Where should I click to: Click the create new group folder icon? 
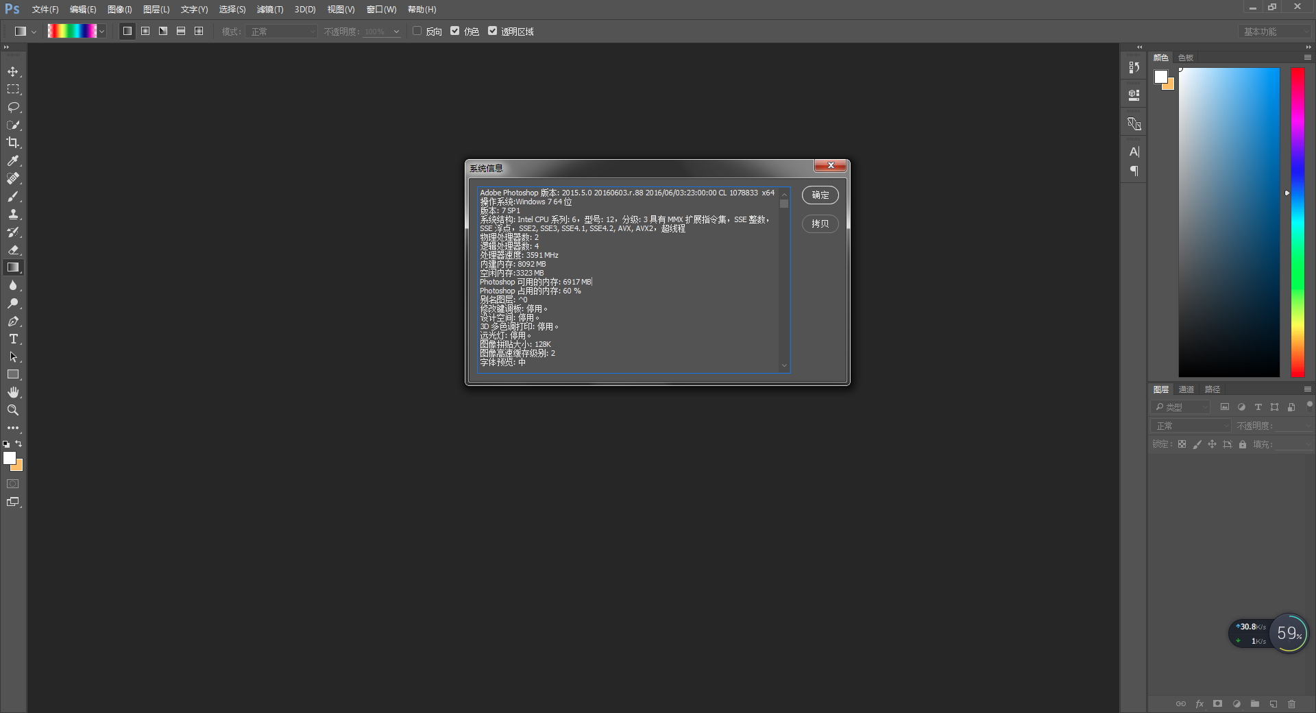pos(1254,704)
